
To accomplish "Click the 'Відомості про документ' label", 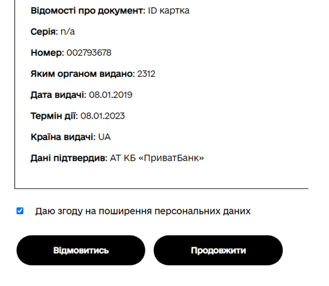I will click(88, 11).
